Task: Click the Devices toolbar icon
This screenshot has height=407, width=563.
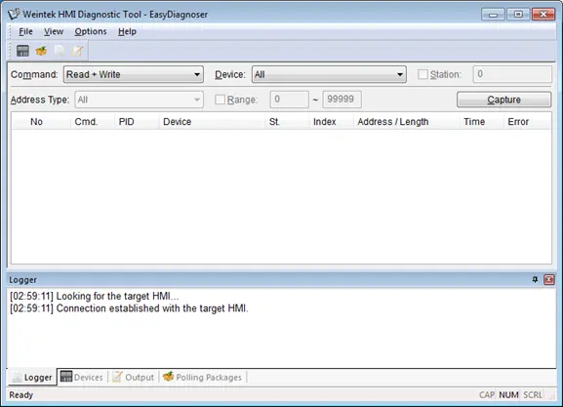Action: [22, 51]
